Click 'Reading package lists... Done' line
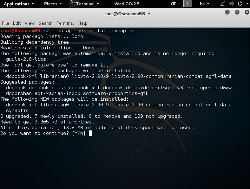This screenshot has width=250, height=189. [x=42, y=36]
